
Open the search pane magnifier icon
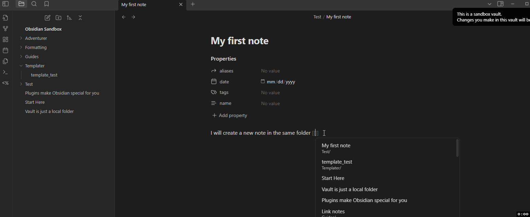click(x=34, y=4)
